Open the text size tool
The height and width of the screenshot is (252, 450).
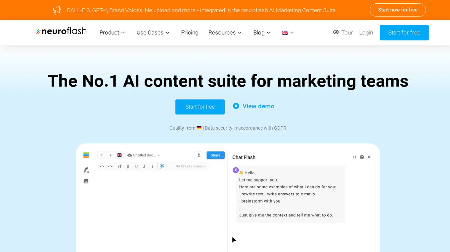pyautogui.click(x=120, y=166)
